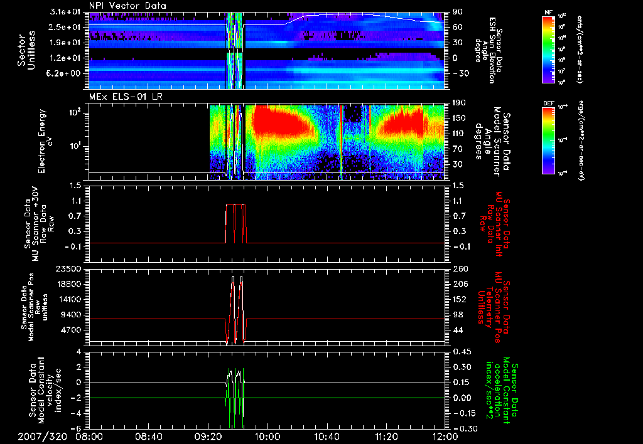The width and height of the screenshot is (643, 444).
Task: Click the "23500" scanner position tick
Action: tap(68, 269)
